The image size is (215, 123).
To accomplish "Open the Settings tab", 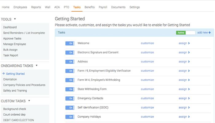I will click(135, 7).
